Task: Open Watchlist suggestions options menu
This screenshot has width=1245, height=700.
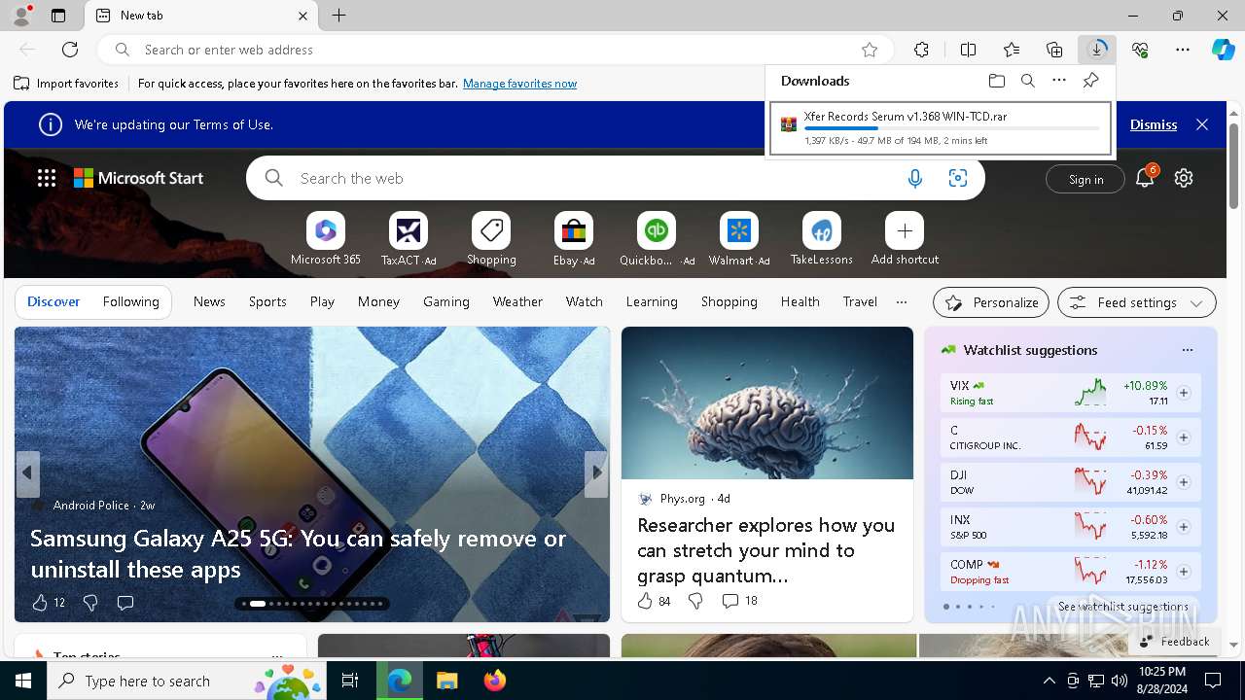Action: coord(1187,350)
